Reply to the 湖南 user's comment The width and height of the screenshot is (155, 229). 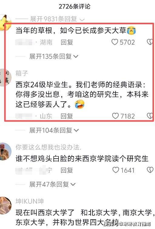tap(67, 42)
